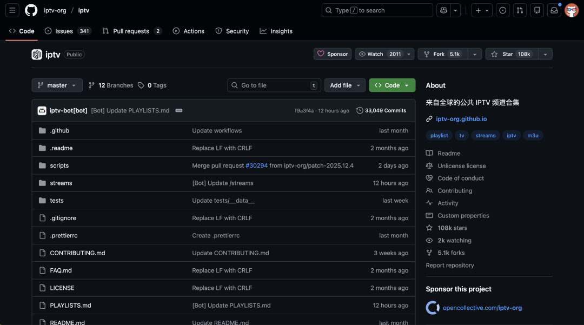Open the Pull requests tab

(x=132, y=31)
